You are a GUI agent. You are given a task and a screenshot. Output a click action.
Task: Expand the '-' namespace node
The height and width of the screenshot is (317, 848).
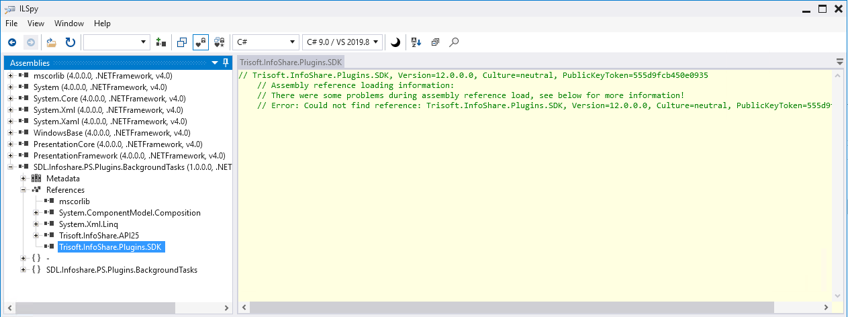click(x=23, y=258)
